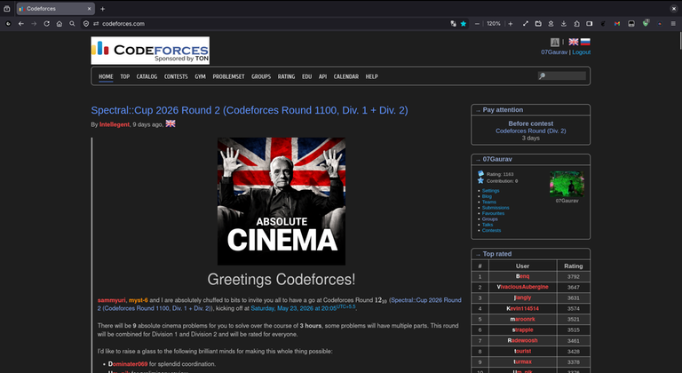Open the Submissions link in the user panel
Viewport: 682px width, 373px height.
pos(496,208)
